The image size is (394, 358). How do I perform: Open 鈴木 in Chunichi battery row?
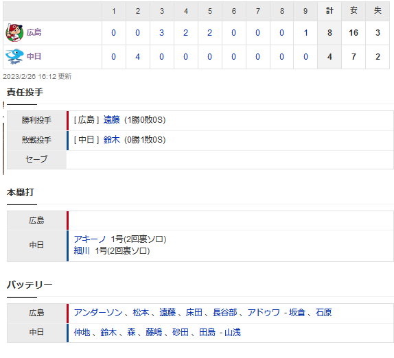pos(108,333)
